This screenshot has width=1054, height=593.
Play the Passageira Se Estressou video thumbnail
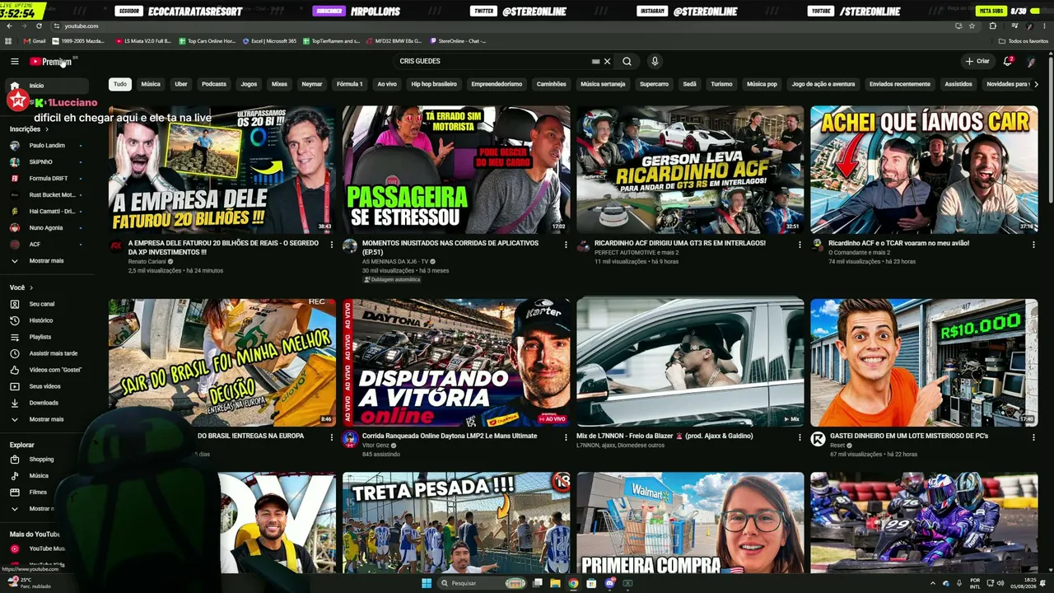(x=456, y=170)
